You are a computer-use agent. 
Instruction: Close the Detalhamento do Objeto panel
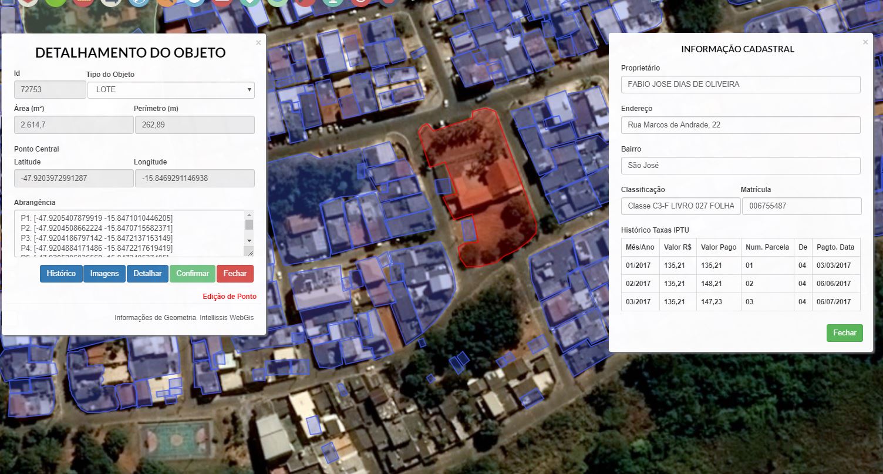click(258, 42)
